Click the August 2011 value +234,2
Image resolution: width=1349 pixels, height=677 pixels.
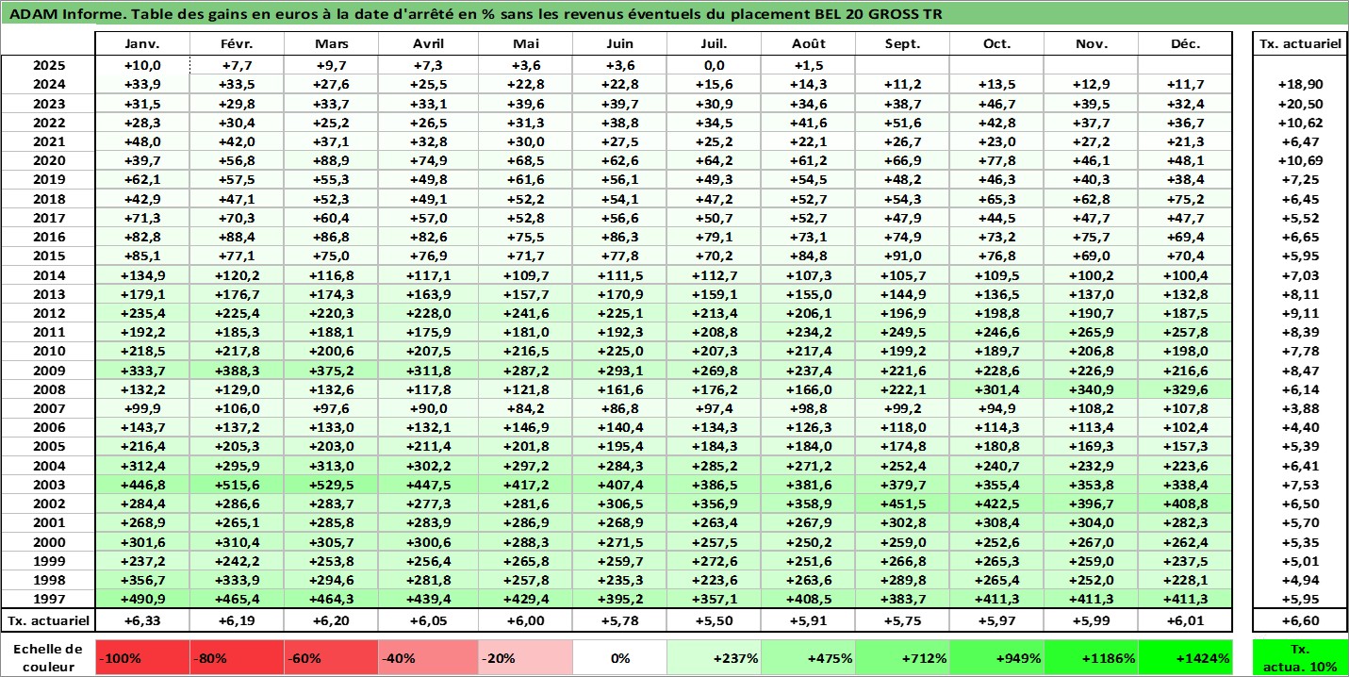(x=808, y=332)
